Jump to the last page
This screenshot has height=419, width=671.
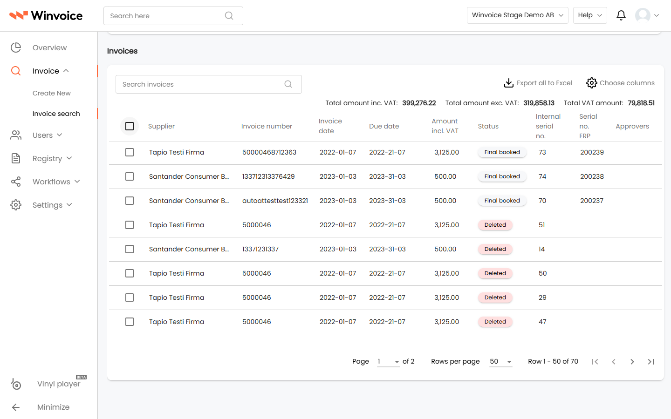coord(651,362)
